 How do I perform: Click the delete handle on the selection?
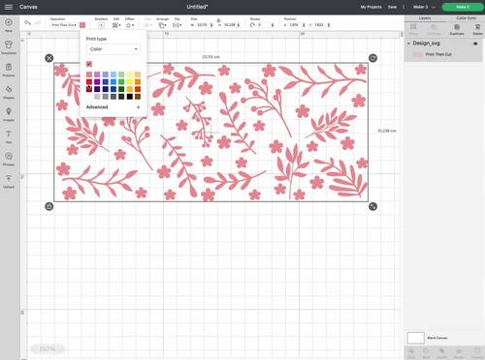tap(49, 58)
